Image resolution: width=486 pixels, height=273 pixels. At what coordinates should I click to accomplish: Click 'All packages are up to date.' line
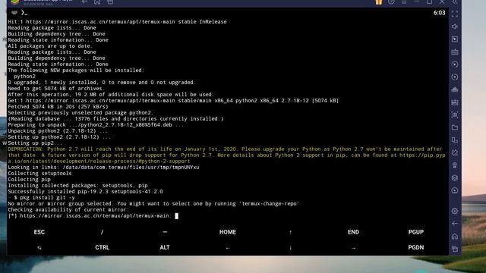[50, 45]
